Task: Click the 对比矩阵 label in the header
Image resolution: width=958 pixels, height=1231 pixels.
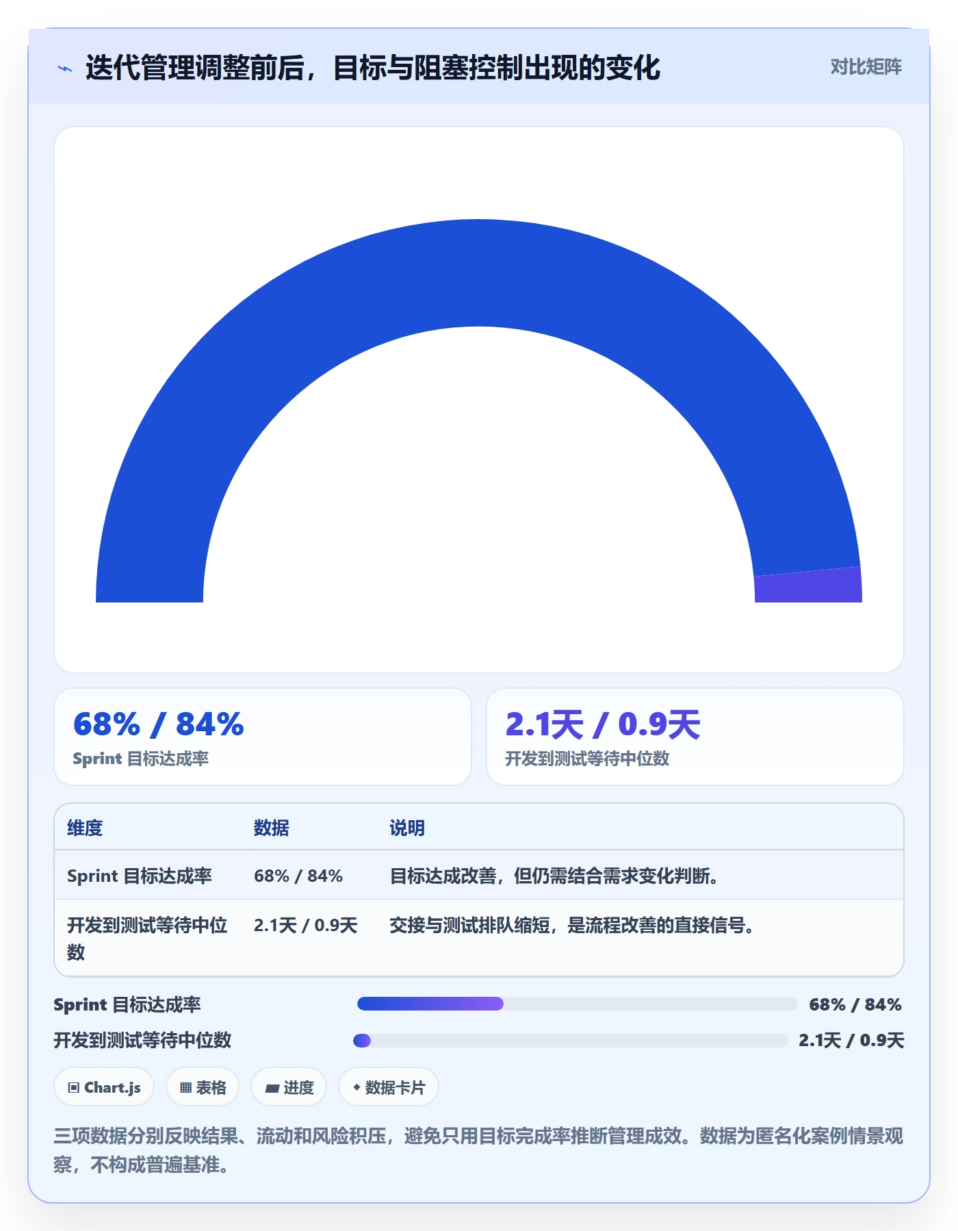Action: [x=866, y=67]
